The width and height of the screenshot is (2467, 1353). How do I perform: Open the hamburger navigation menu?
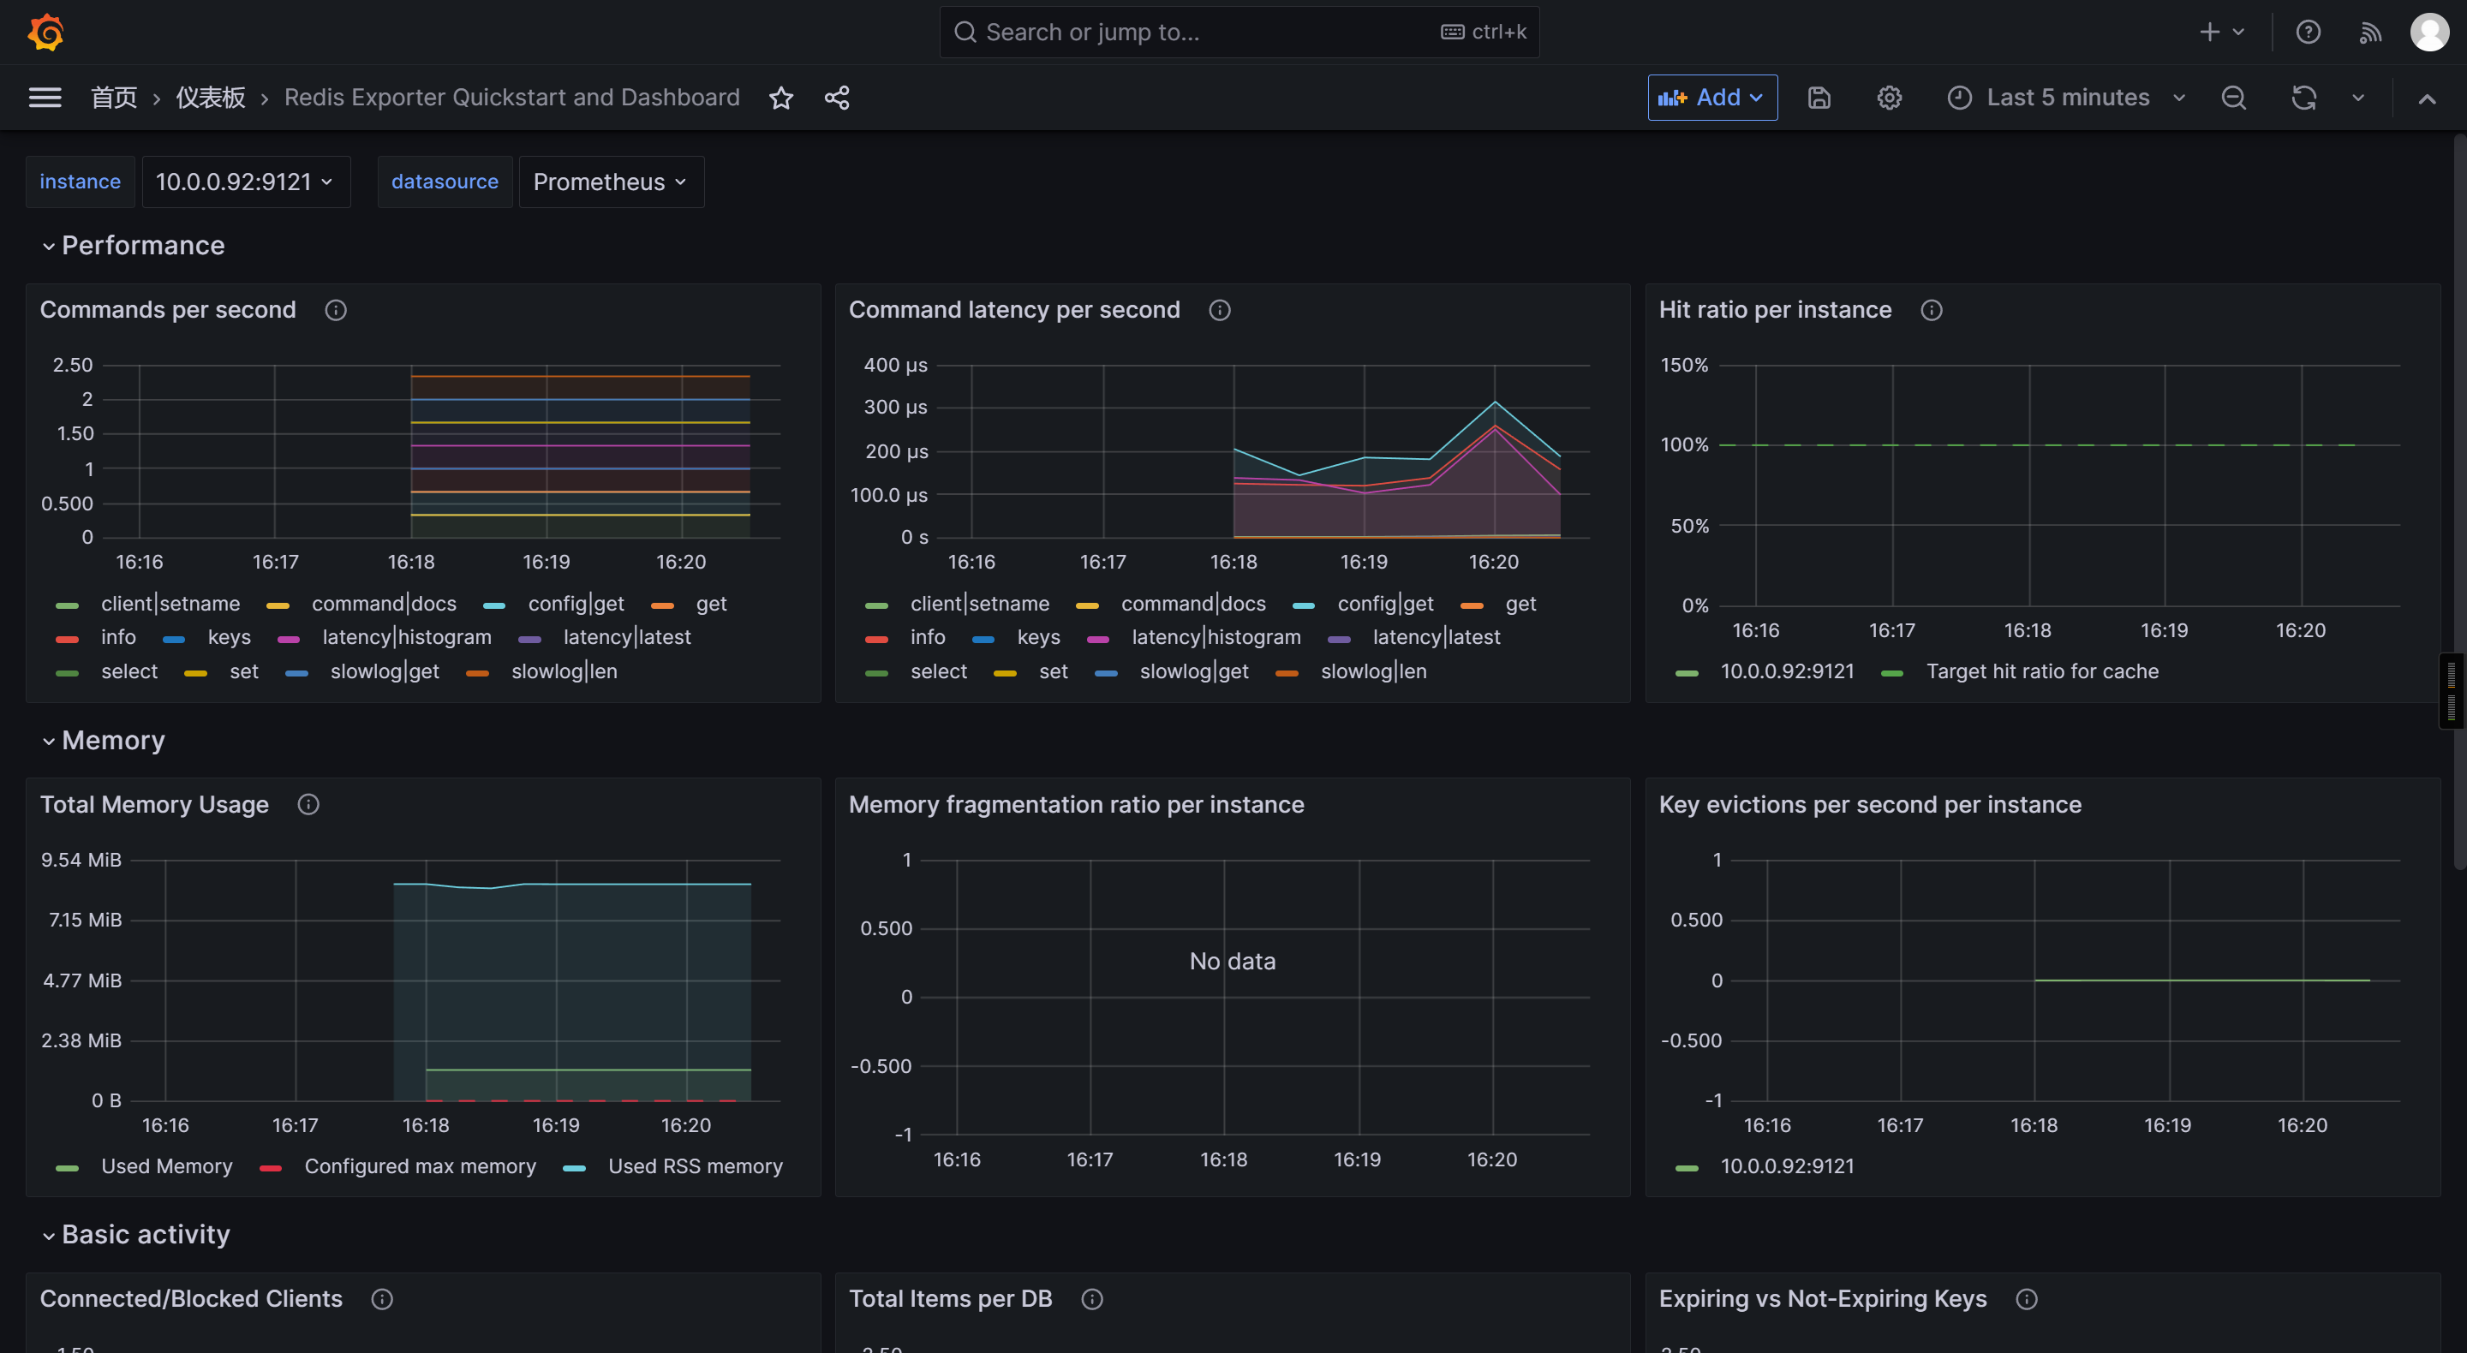coord(45,98)
